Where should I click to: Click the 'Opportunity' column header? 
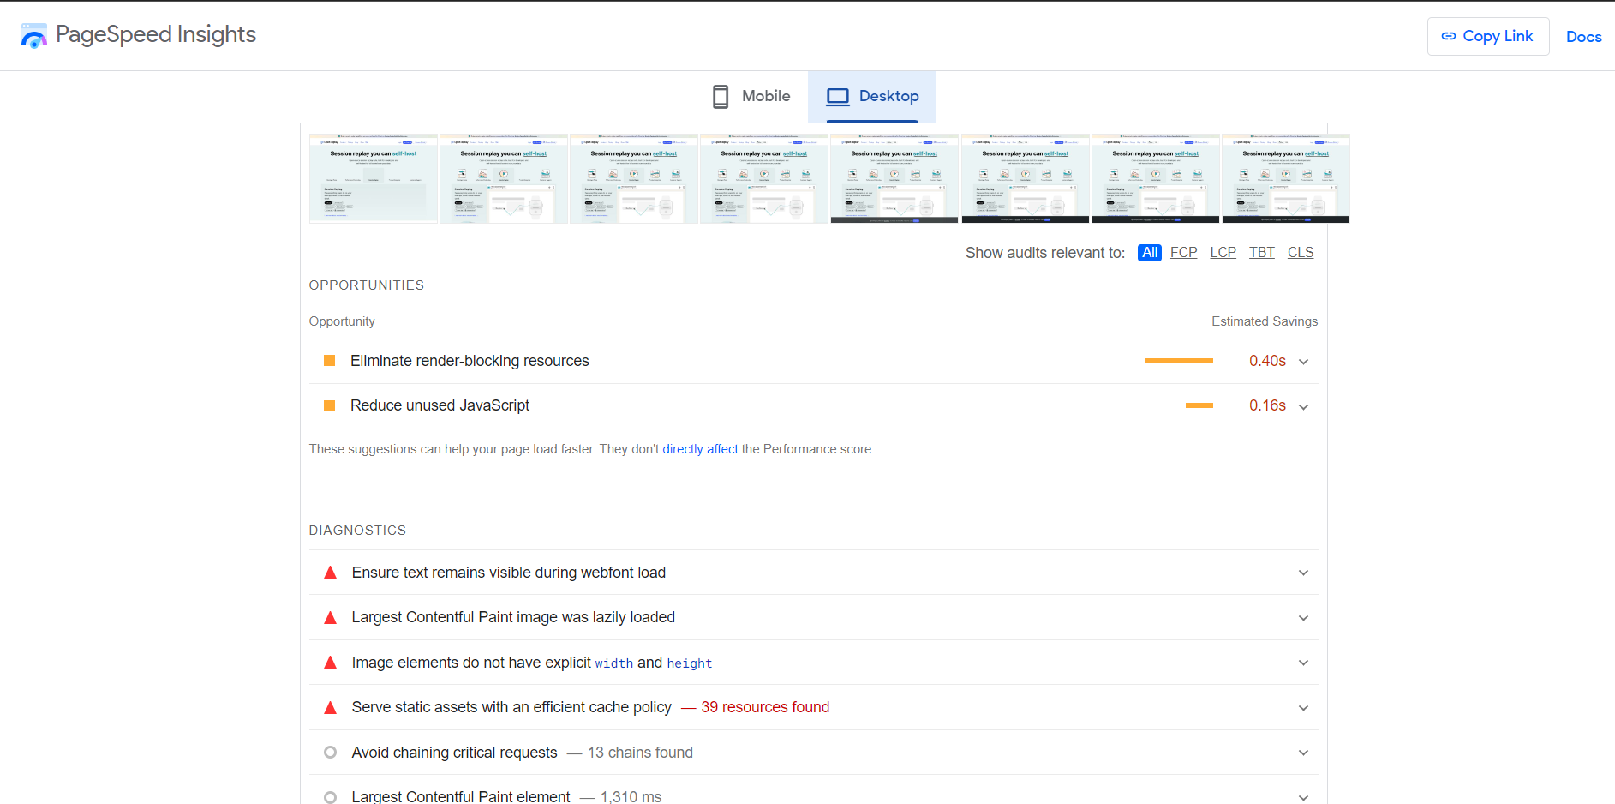point(342,321)
